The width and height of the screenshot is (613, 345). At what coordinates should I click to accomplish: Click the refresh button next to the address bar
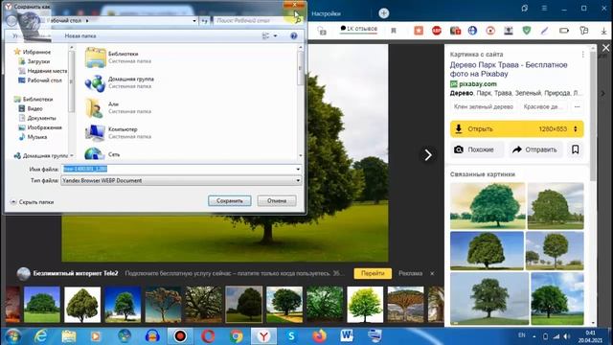204,21
